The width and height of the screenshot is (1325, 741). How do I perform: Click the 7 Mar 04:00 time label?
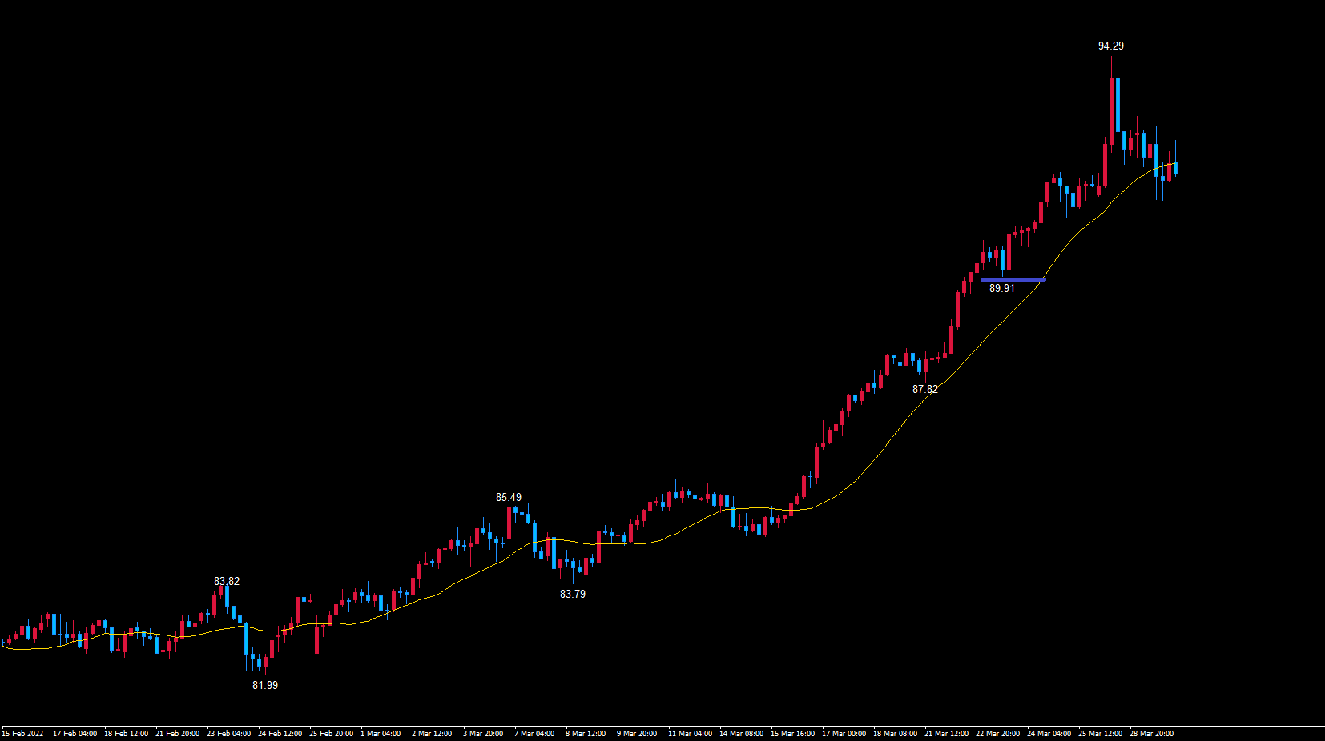[534, 734]
